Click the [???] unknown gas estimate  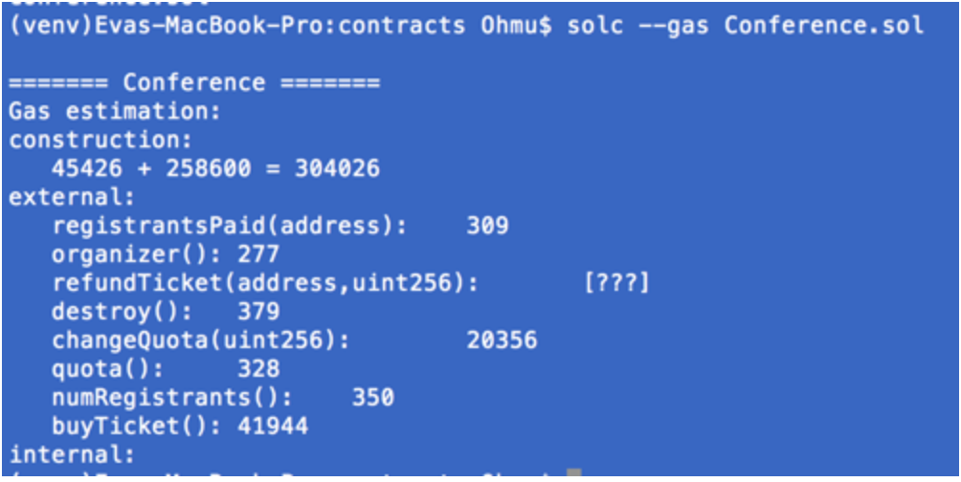(x=616, y=284)
